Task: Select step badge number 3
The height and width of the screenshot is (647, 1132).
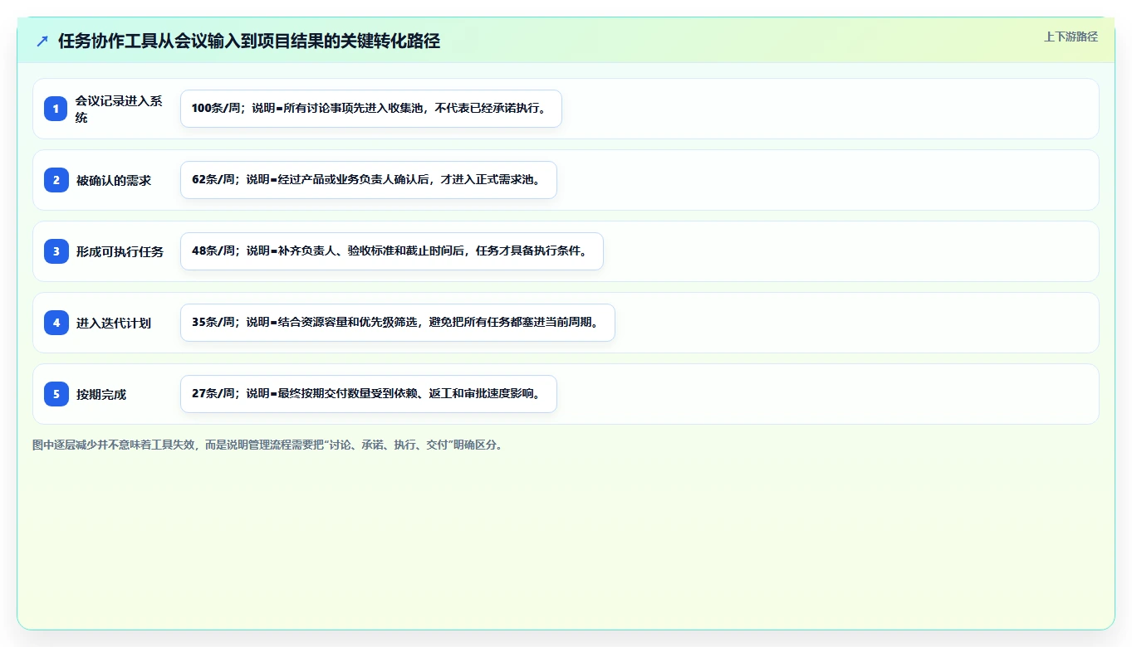Action: (56, 251)
